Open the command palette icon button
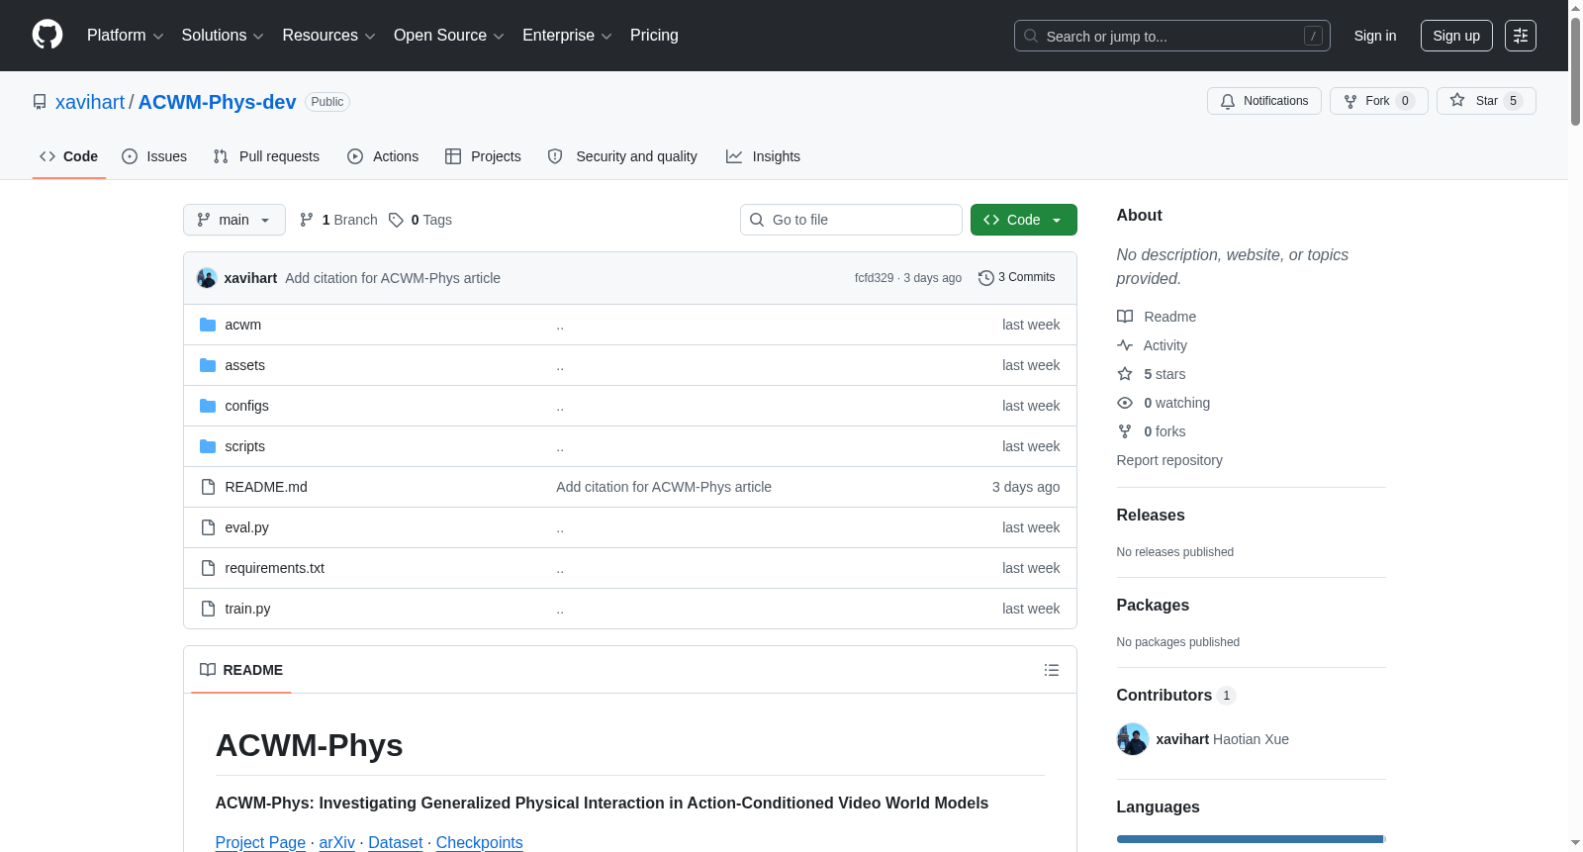The height and width of the screenshot is (852, 1583). (1520, 36)
